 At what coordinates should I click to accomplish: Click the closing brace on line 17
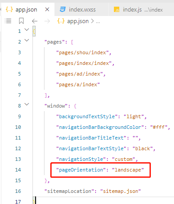point(34,202)
